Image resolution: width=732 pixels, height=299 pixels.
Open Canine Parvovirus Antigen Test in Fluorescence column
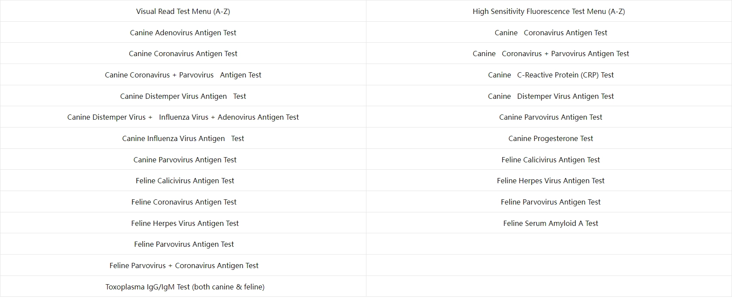[551, 117]
